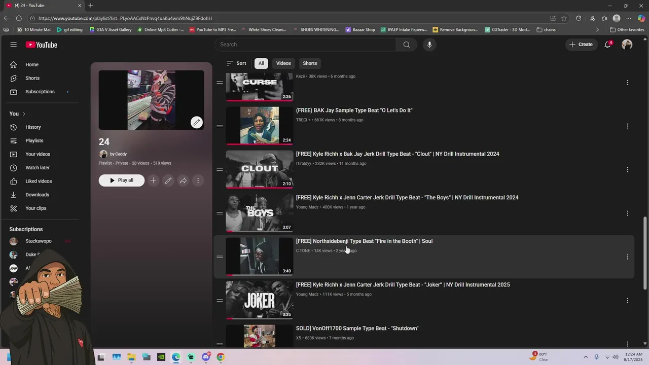Activate voice search microphone
The image size is (649, 365).
click(429, 45)
